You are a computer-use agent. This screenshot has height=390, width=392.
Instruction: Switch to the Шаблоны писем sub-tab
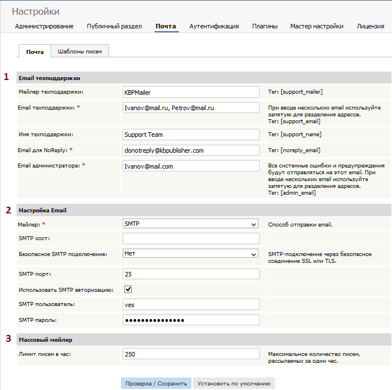80,51
